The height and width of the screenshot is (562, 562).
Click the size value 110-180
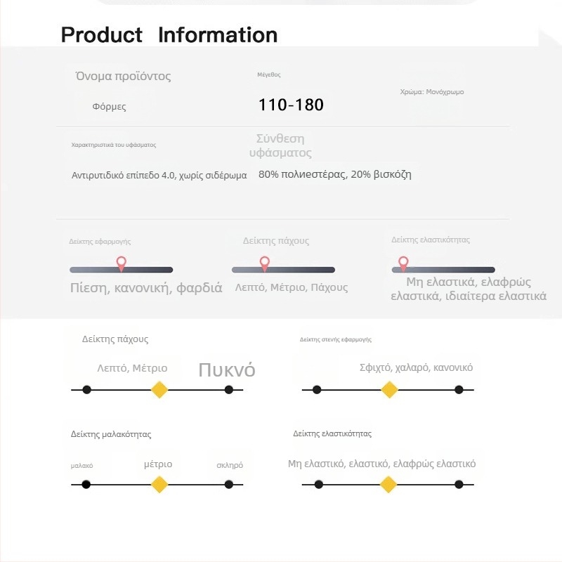[291, 105]
